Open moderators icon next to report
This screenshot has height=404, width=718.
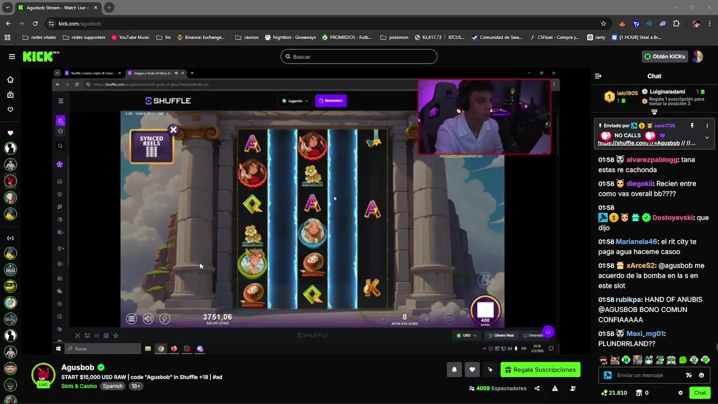573,388
